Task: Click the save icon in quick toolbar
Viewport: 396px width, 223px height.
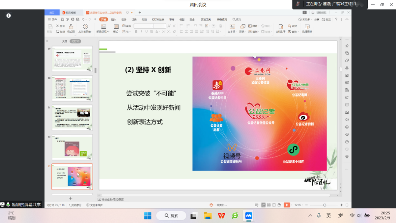Action: [63, 19]
